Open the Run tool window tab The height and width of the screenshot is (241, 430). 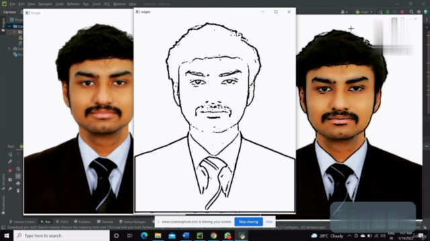click(x=46, y=222)
